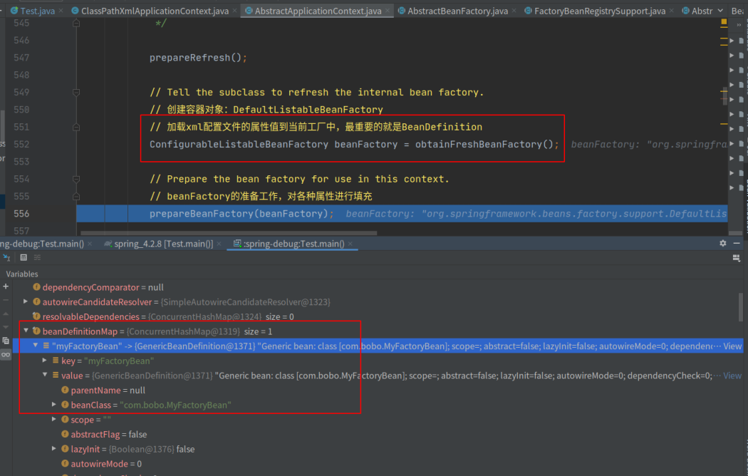
Task: Click the fold marker at line 545
Action: [76, 24]
